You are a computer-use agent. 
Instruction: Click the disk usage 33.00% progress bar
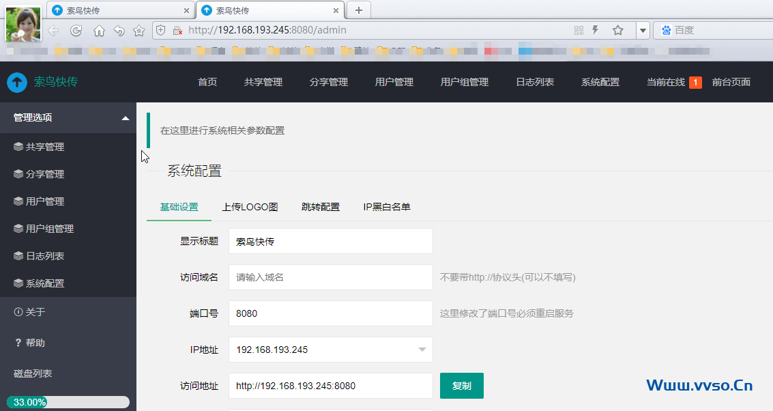68,402
